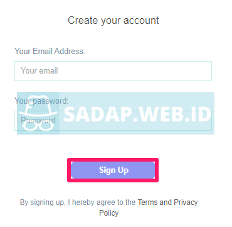
Task: Click the Your email input field
Action: click(x=113, y=71)
